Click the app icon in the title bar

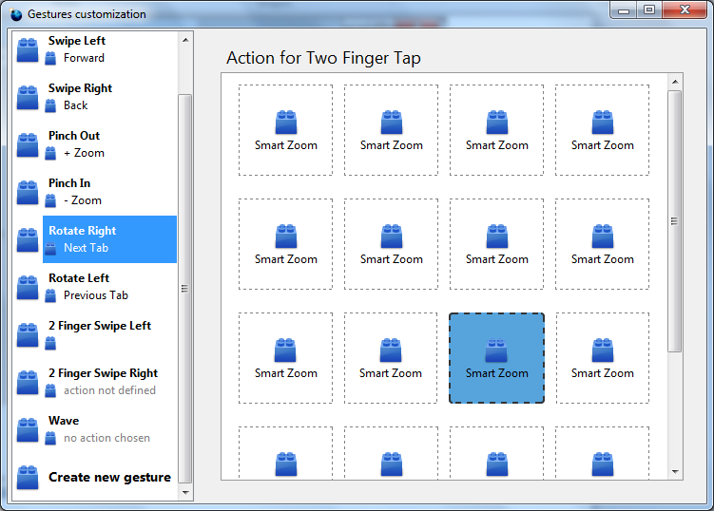pos(15,14)
